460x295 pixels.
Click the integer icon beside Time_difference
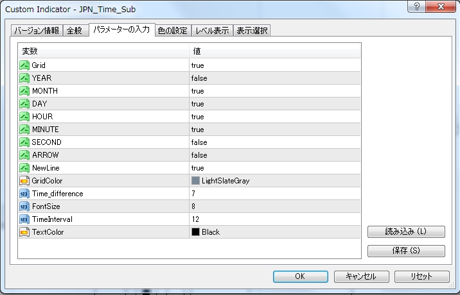(24, 194)
